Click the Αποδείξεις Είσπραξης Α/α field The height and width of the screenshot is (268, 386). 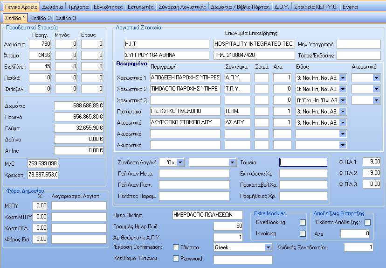point(355,233)
